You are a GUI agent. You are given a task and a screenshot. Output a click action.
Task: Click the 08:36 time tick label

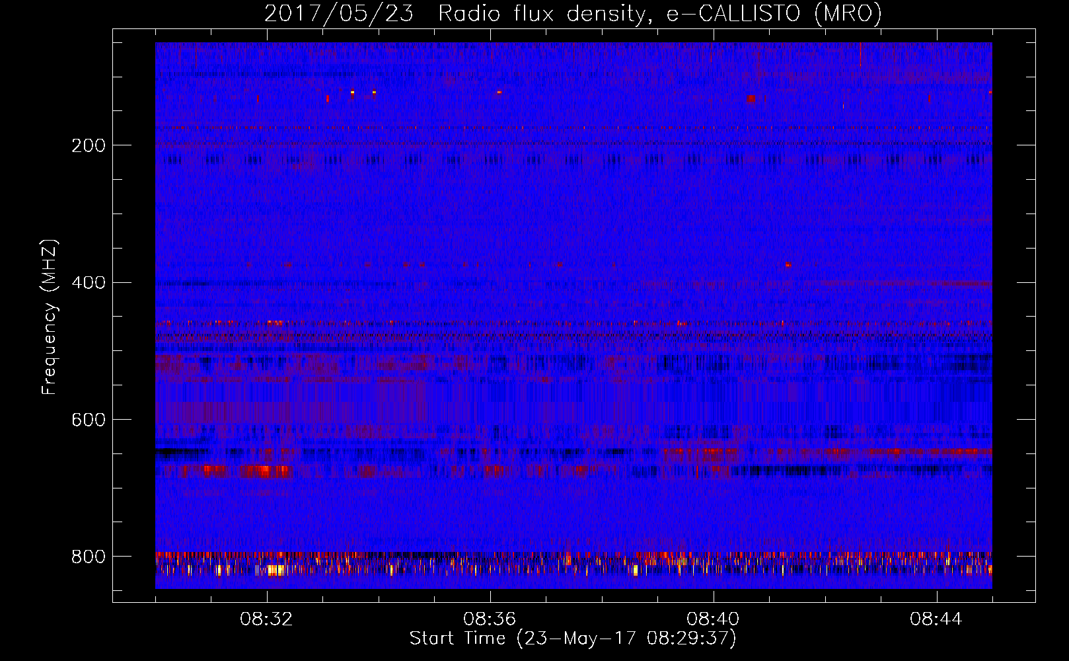pyautogui.click(x=490, y=619)
